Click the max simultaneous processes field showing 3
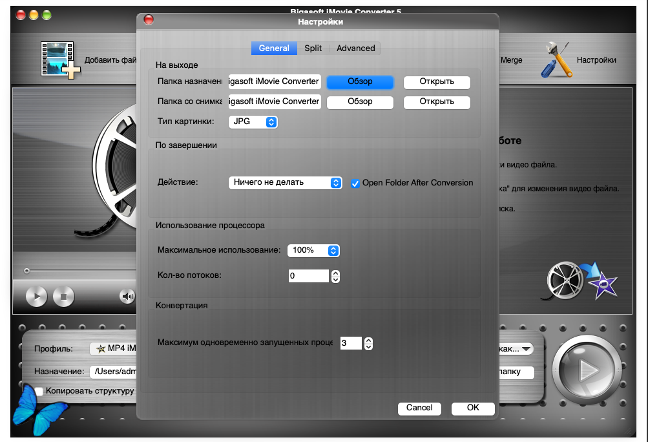 click(x=351, y=343)
